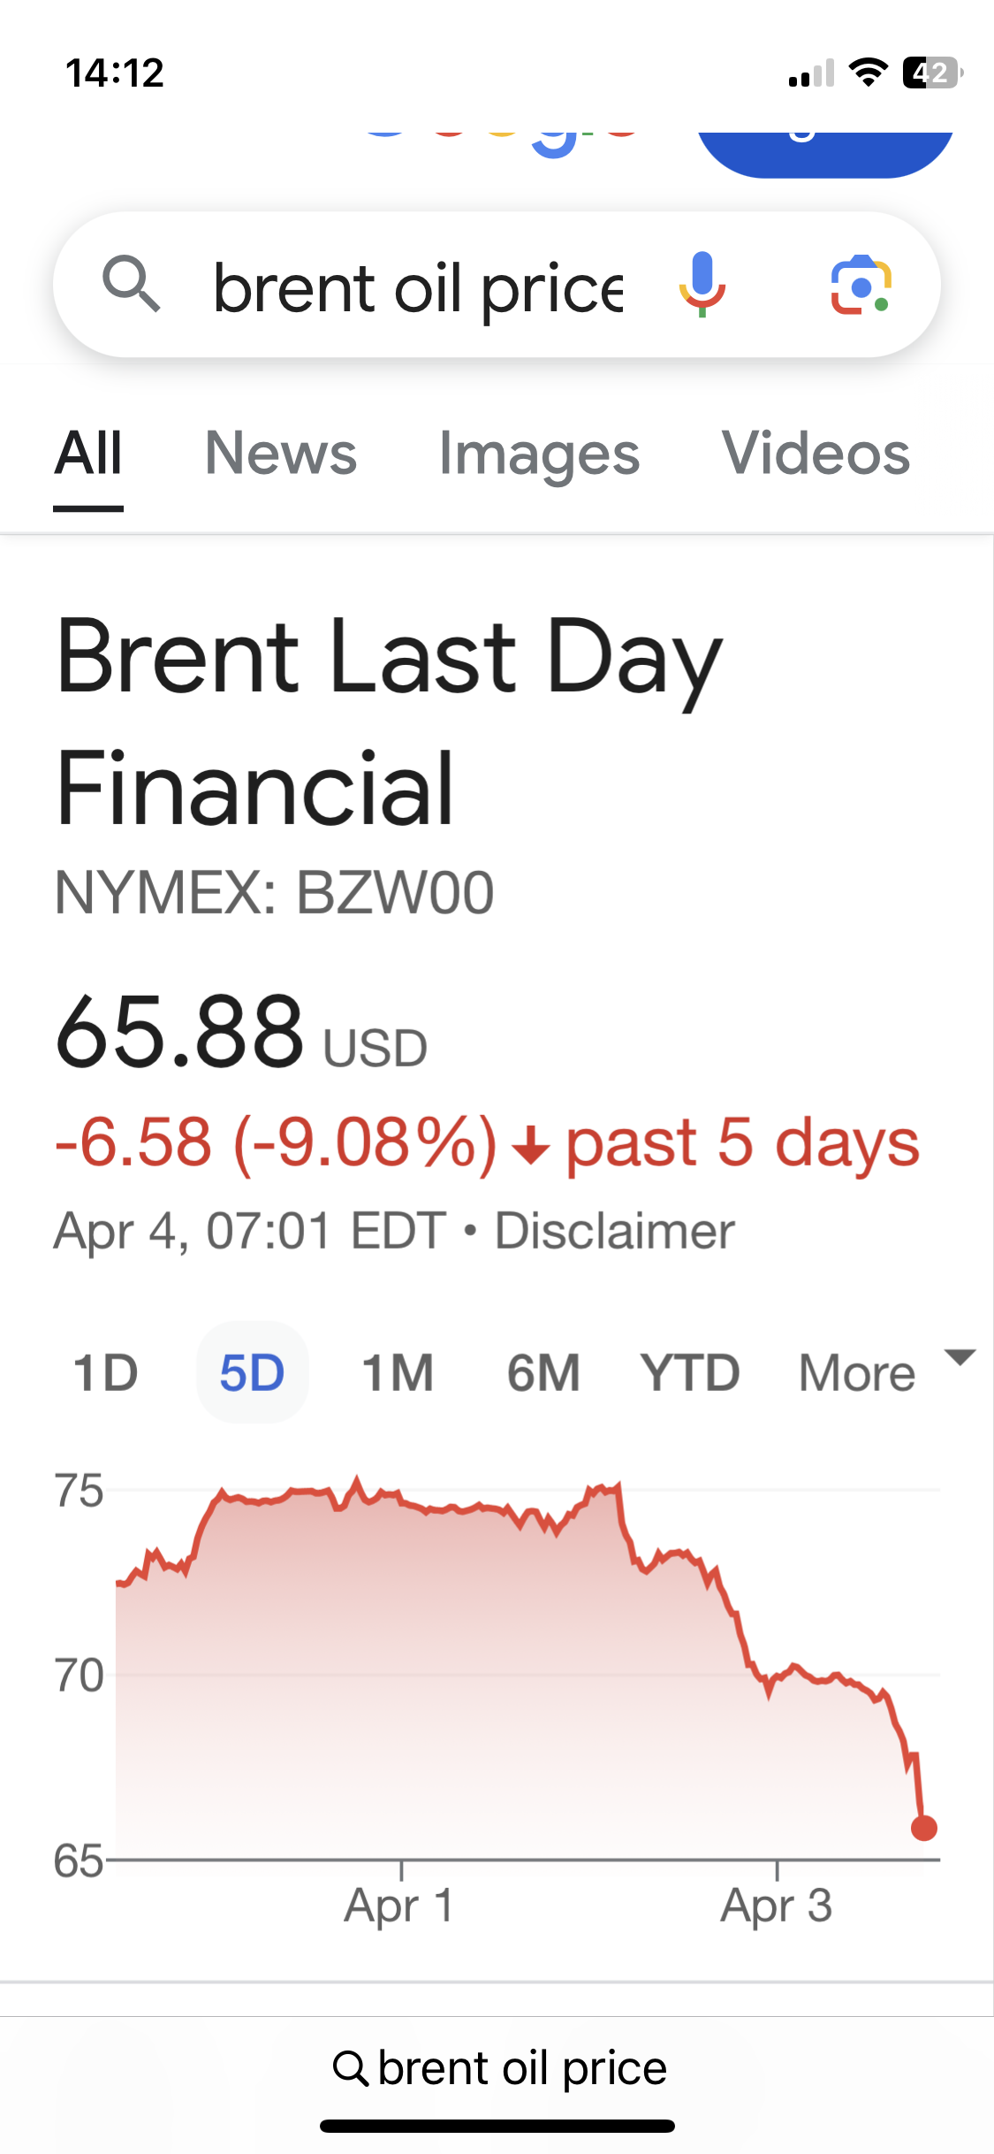This screenshot has width=994, height=2154.
Task: Switch to the Images tab
Action: [539, 454]
